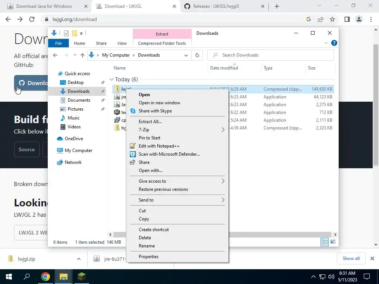379x284 pixels.
Task: Open recent locations dropdown arrow
Action: click(x=75, y=55)
